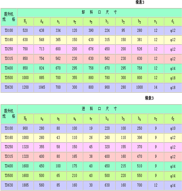Click the d1 column header
The height and width of the screenshot is (191, 182).
(173, 22)
